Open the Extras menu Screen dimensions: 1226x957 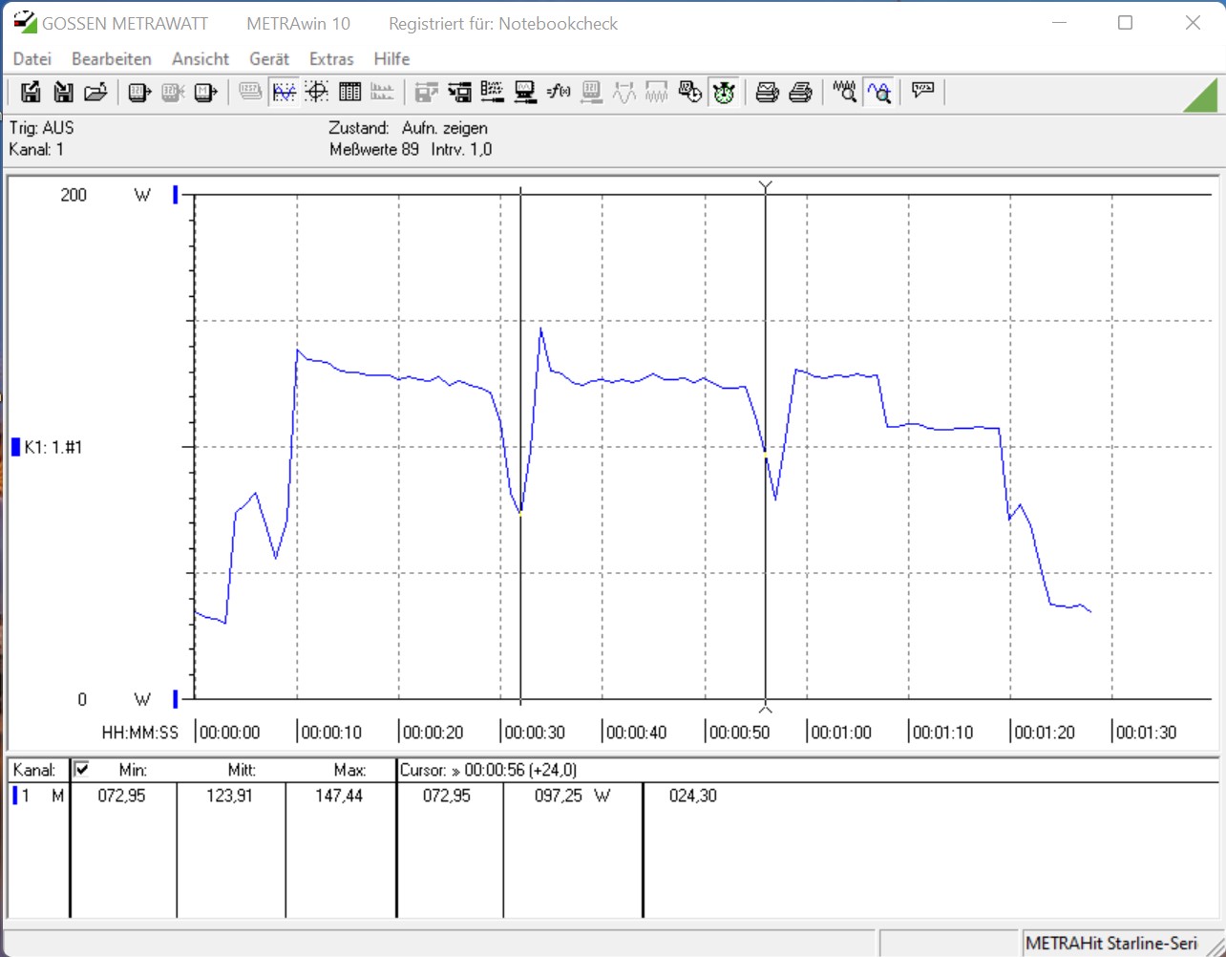coord(331,59)
